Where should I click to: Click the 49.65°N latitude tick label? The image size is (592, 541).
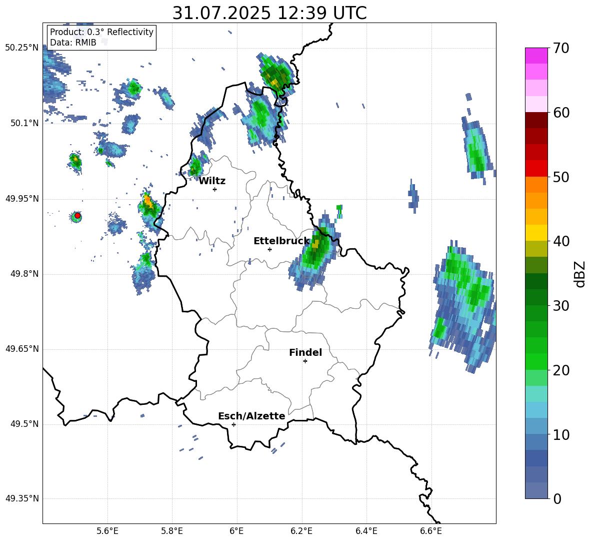(x=22, y=349)
